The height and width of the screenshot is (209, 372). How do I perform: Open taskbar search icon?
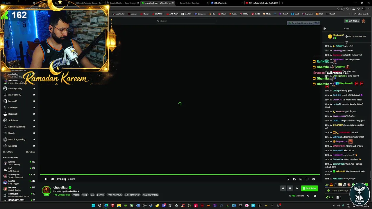[x=100, y=206]
